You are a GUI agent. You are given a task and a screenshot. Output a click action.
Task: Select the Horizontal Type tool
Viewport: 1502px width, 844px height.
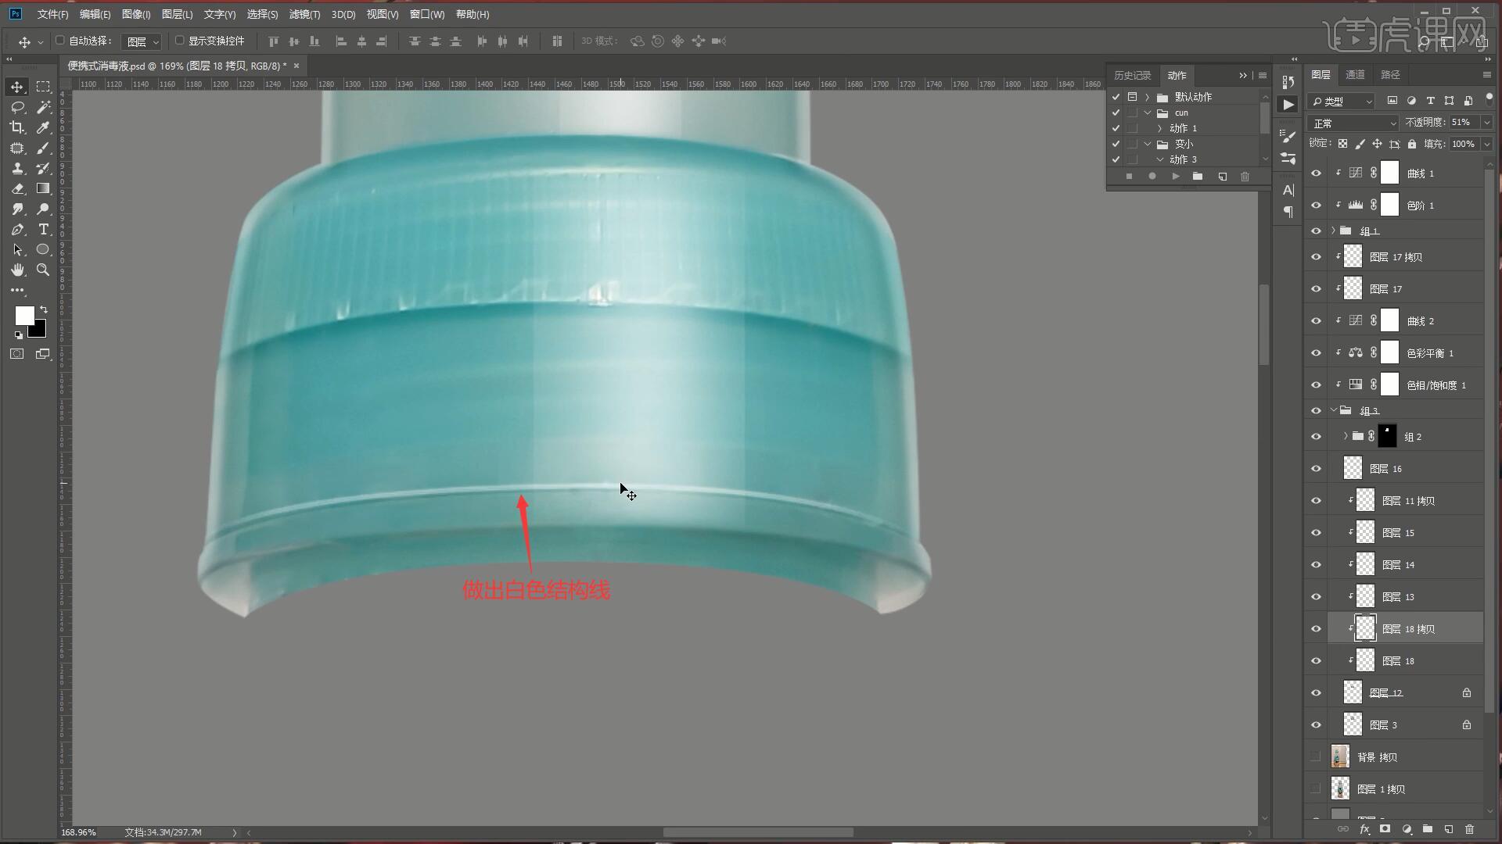(43, 229)
